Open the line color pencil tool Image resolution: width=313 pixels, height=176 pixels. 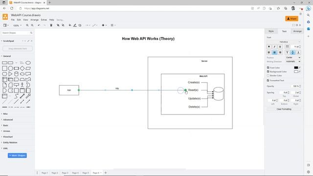(75, 25)
